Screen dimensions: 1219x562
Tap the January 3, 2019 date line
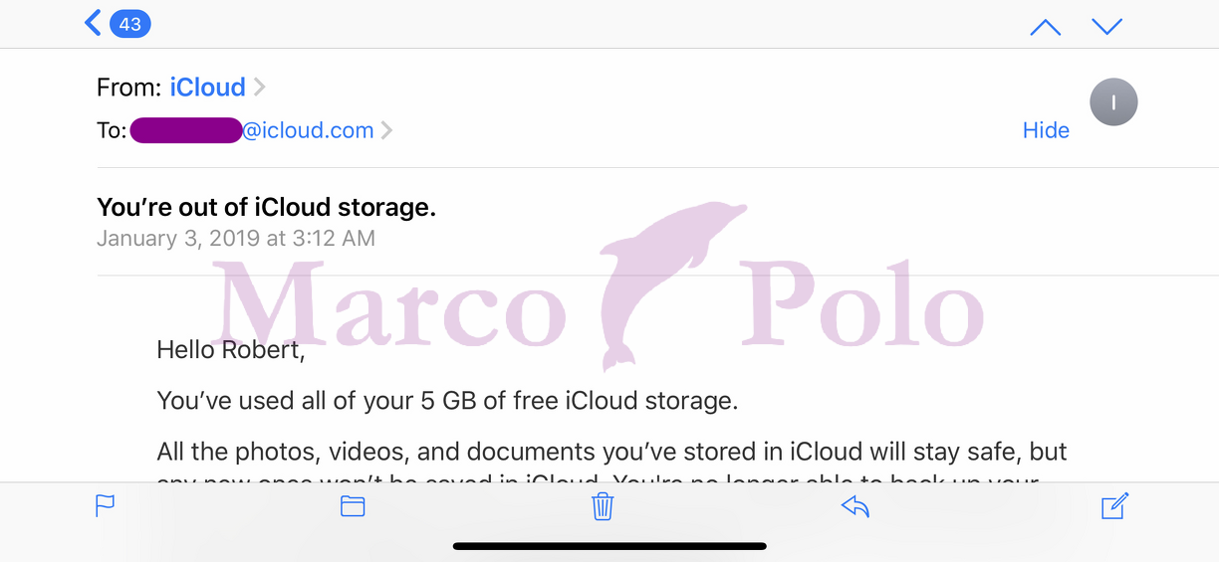pyautogui.click(x=236, y=239)
